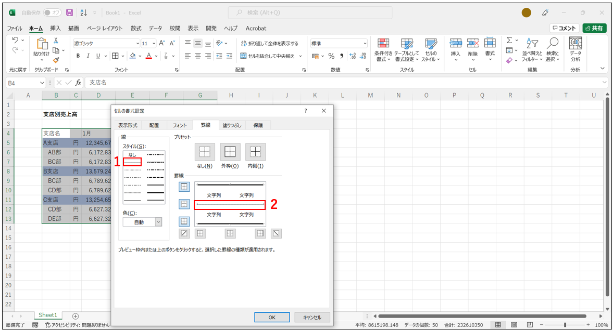Switch to the 塗りつぶし tab in dialog

232,125
